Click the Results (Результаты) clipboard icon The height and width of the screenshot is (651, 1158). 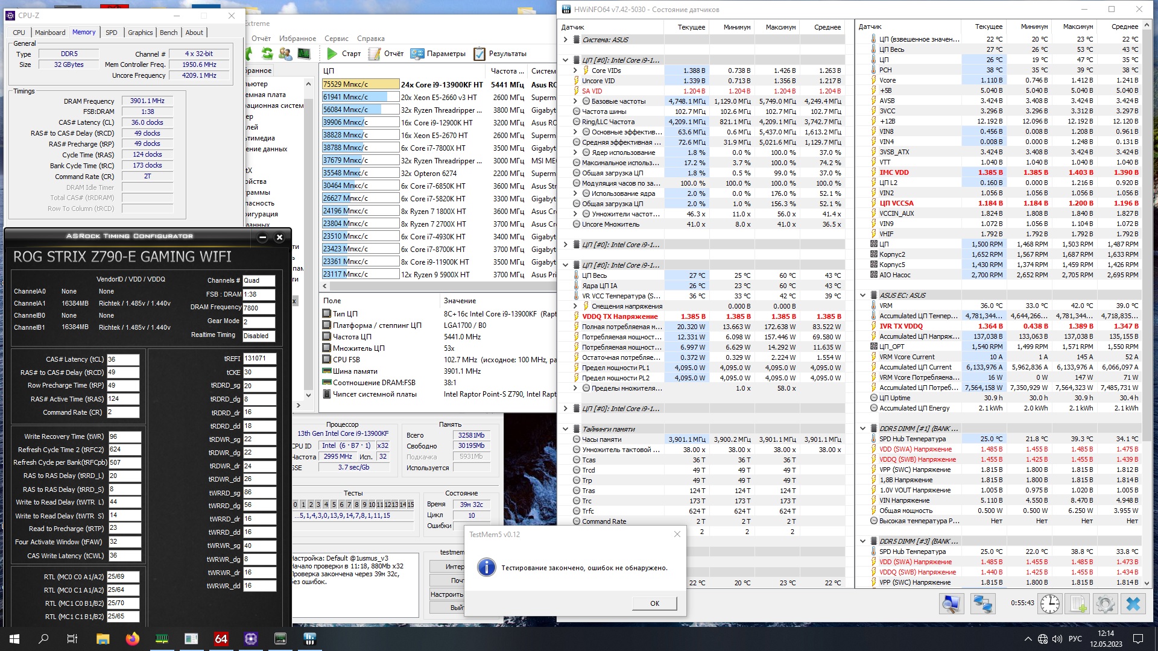479,54
